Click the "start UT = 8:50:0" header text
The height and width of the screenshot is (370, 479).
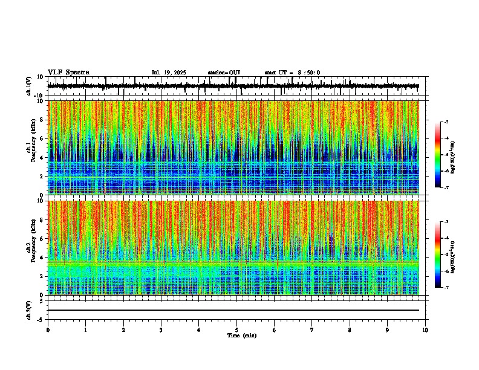[x=292, y=73]
